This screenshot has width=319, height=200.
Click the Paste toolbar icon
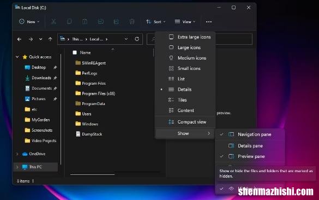(85, 22)
